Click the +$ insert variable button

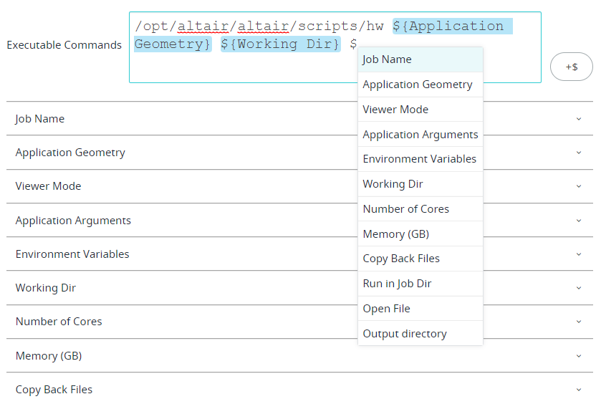571,67
